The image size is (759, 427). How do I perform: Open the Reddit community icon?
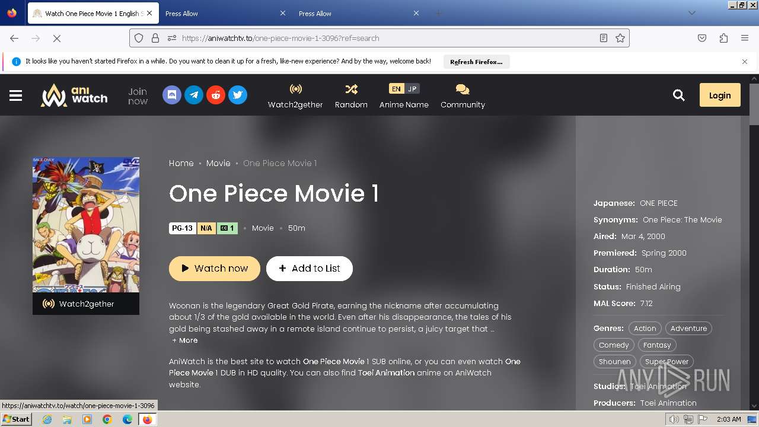pos(216,95)
